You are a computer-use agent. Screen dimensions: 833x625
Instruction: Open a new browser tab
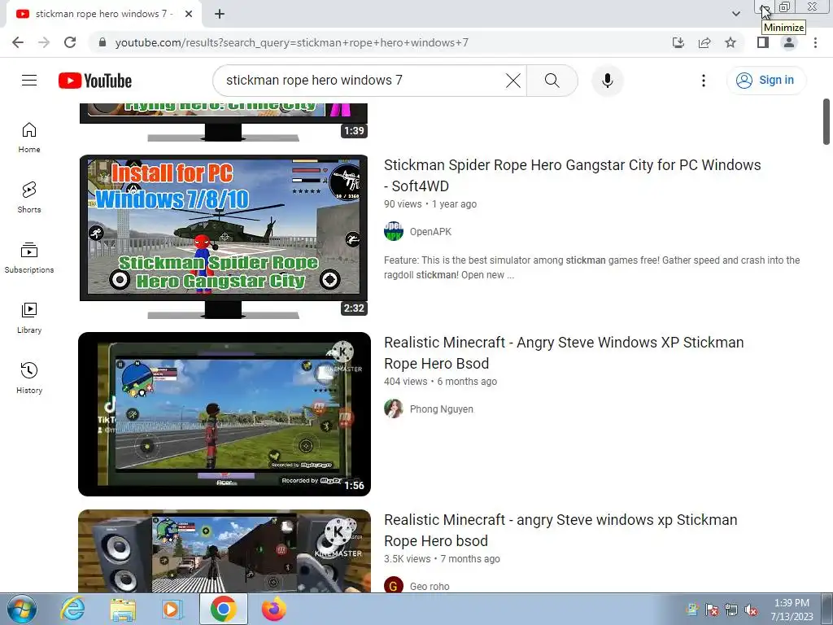[220, 14]
